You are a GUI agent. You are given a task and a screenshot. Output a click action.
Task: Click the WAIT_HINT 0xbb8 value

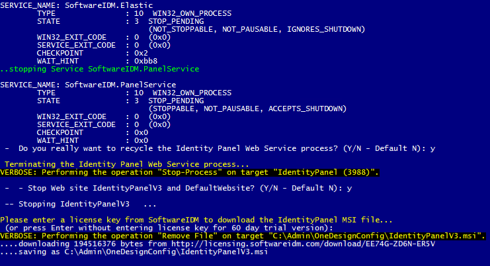145,62
